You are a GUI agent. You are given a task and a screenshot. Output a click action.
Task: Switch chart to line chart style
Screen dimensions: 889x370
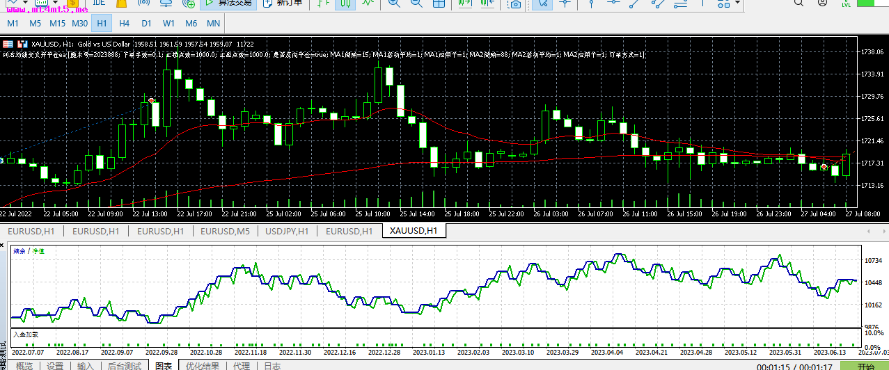[x=367, y=3]
